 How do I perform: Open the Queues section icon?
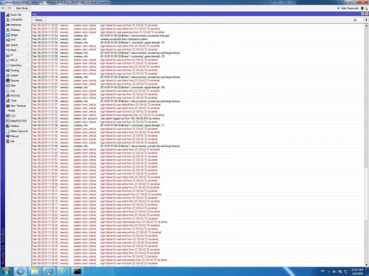click(8, 80)
